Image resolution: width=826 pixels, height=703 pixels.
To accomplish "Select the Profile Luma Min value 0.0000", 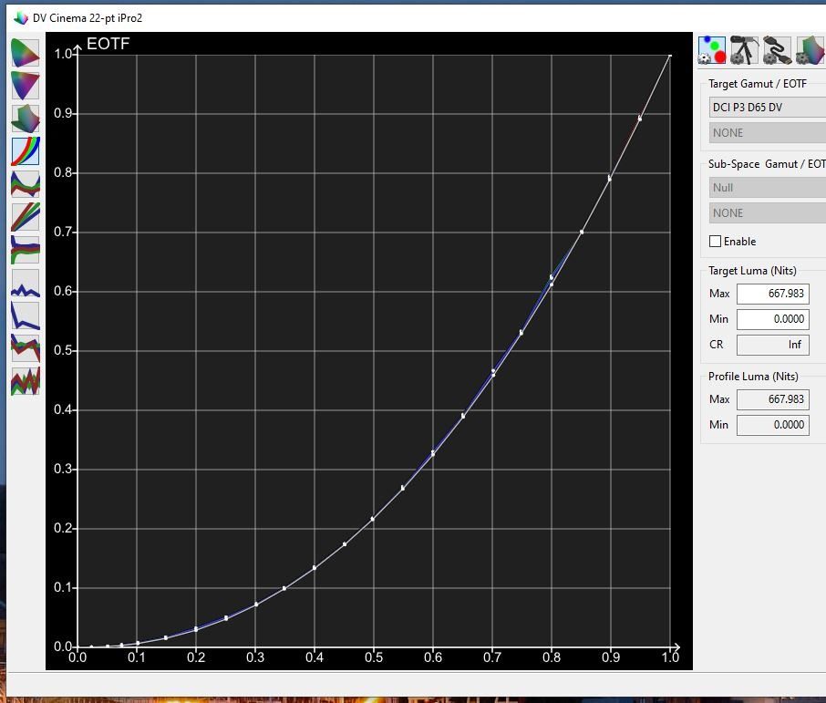I will [x=773, y=425].
